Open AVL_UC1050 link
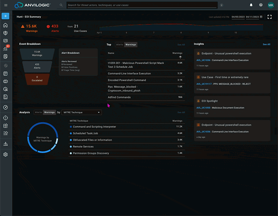The width and height of the screenshot is (278, 216). [203, 108]
